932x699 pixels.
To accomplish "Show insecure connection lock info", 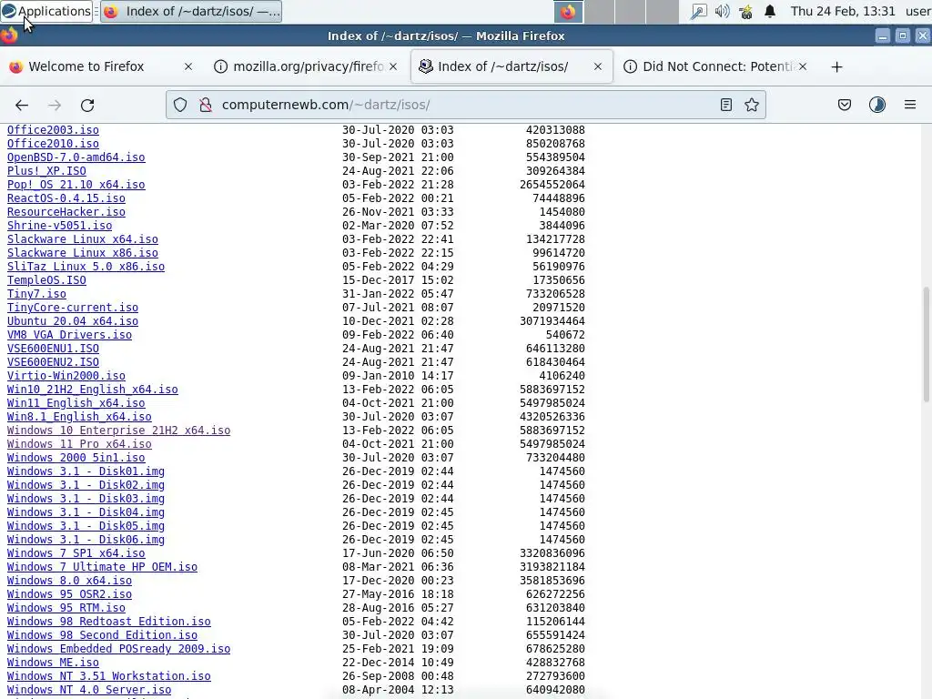I will (x=206, y=106).
